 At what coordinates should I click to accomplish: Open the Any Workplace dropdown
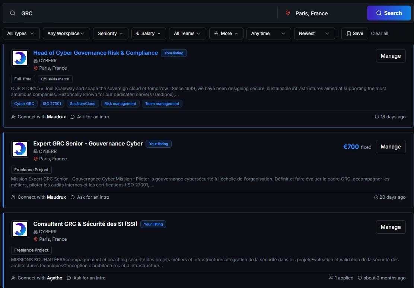pyautogui.click(x=66, y=33)
